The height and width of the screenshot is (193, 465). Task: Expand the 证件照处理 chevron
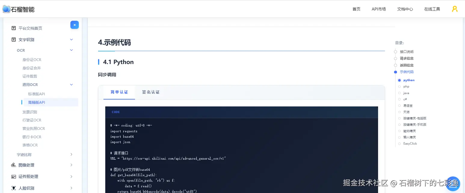pos(71,176)
